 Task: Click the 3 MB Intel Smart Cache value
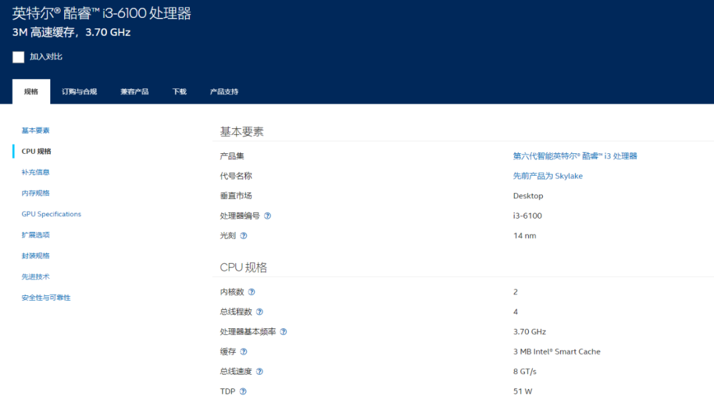557,351
